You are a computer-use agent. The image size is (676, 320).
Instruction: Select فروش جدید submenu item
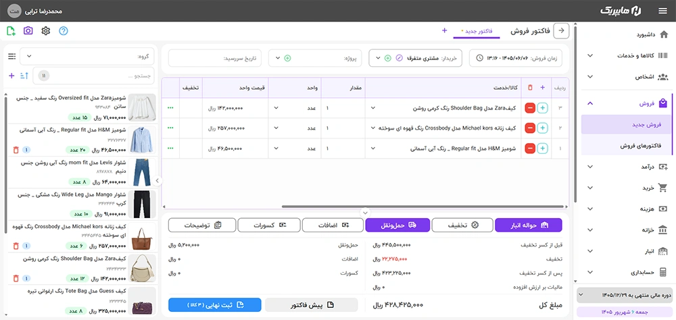click(627, 124)
